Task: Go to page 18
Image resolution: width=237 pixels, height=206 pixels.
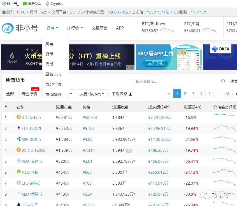Action: click(x=227, y=94)
